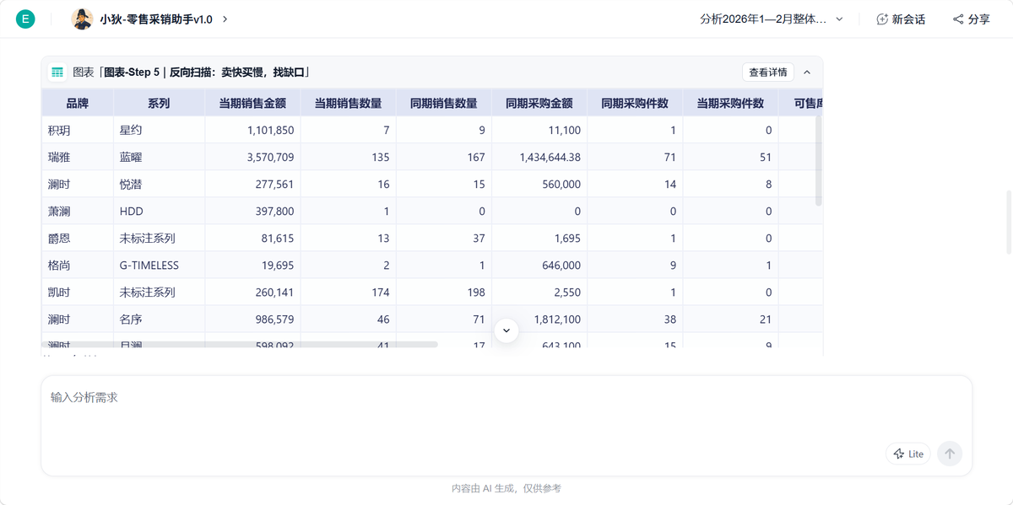Click the 当期销售数量 column header
Image resolution: width=1013 pixels, height=505 pixels.
pos(348,103)
